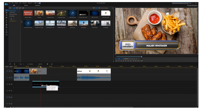Step to the previous frame
The width and height of the screenshot is (201, 110).
(121, 61)
